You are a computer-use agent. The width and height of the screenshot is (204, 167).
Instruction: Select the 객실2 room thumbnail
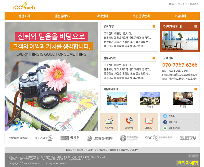pyautogui.click(x=150, y=98)
